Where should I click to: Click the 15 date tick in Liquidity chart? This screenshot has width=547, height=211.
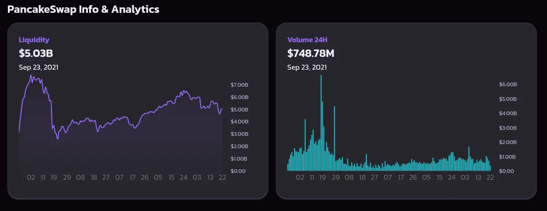click(x=171, y=177)
